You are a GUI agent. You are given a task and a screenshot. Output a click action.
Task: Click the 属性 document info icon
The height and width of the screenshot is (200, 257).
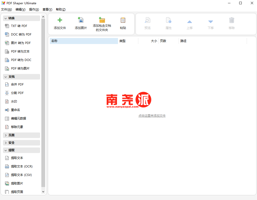coord(169,20)
